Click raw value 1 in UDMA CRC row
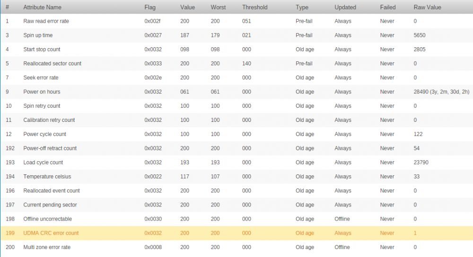Image resolution: width=473 pixels, height=257 pixels. pyautogui.click(x=415, y=233)
